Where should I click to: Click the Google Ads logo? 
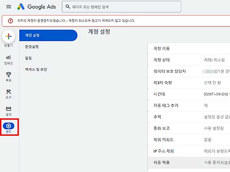pyautogui.click(x=36, y=6)
